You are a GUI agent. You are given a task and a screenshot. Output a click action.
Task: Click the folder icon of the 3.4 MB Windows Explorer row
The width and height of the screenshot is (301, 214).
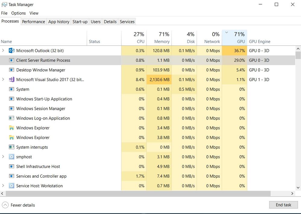tap(11, 128)
